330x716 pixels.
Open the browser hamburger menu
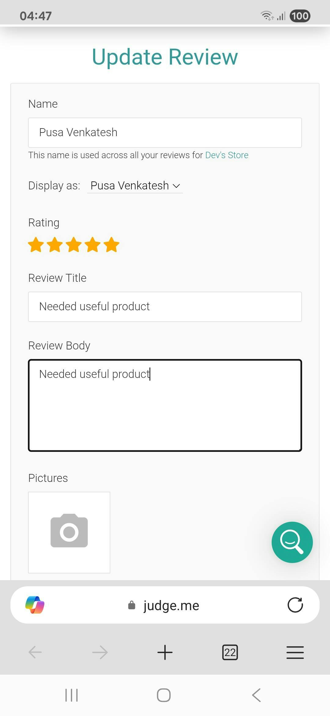295,652
